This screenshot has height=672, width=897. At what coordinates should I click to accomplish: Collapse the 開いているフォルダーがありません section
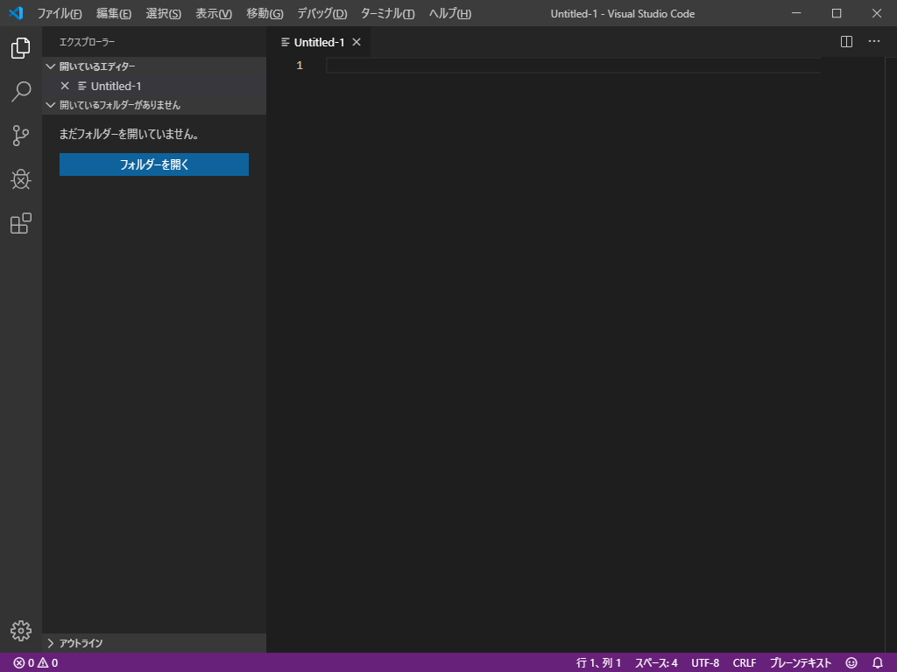coord(154,105)
